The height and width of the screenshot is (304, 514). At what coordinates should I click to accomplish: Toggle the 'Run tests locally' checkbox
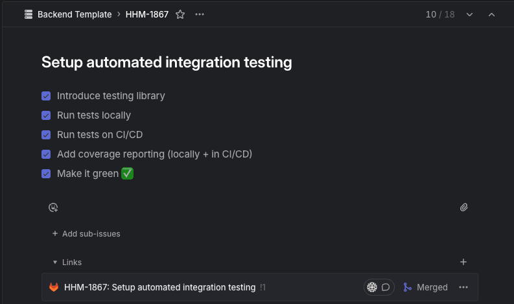(x=46, y=115)
